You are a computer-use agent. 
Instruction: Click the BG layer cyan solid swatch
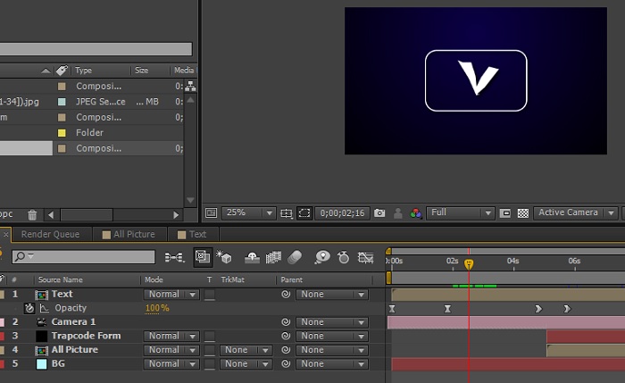tap(41, 364)
